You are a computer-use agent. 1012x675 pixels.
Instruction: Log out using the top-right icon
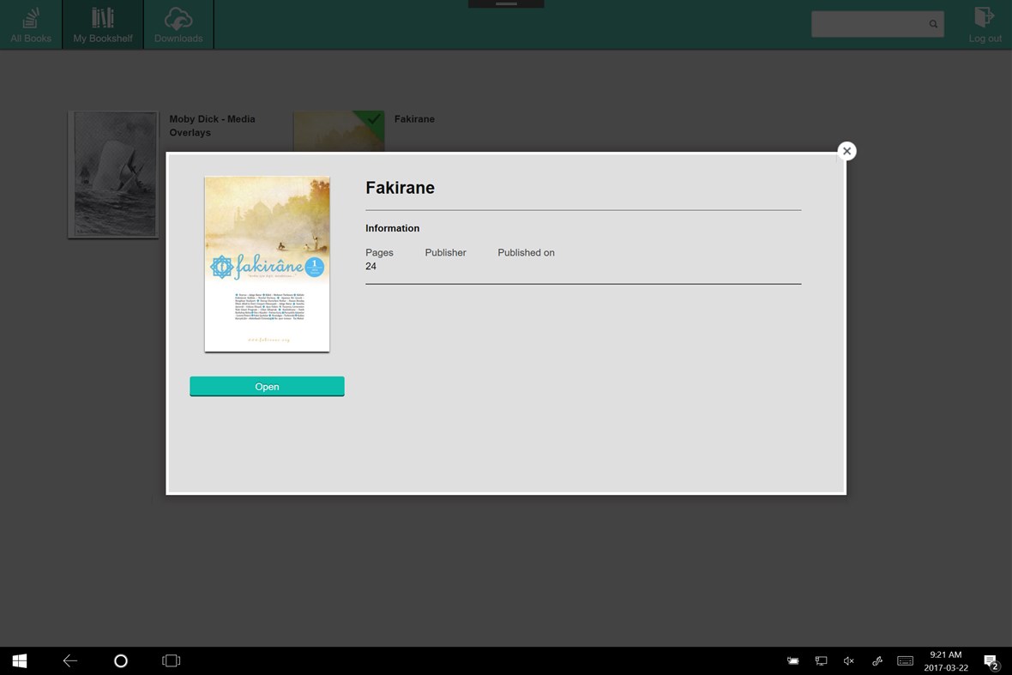983,23
